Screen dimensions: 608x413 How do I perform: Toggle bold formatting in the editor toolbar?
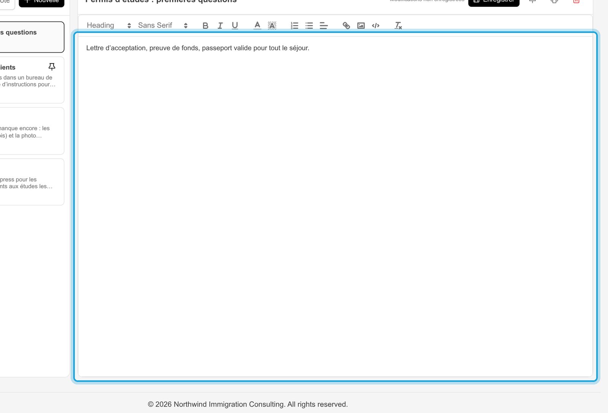click(x=205, y=25)
